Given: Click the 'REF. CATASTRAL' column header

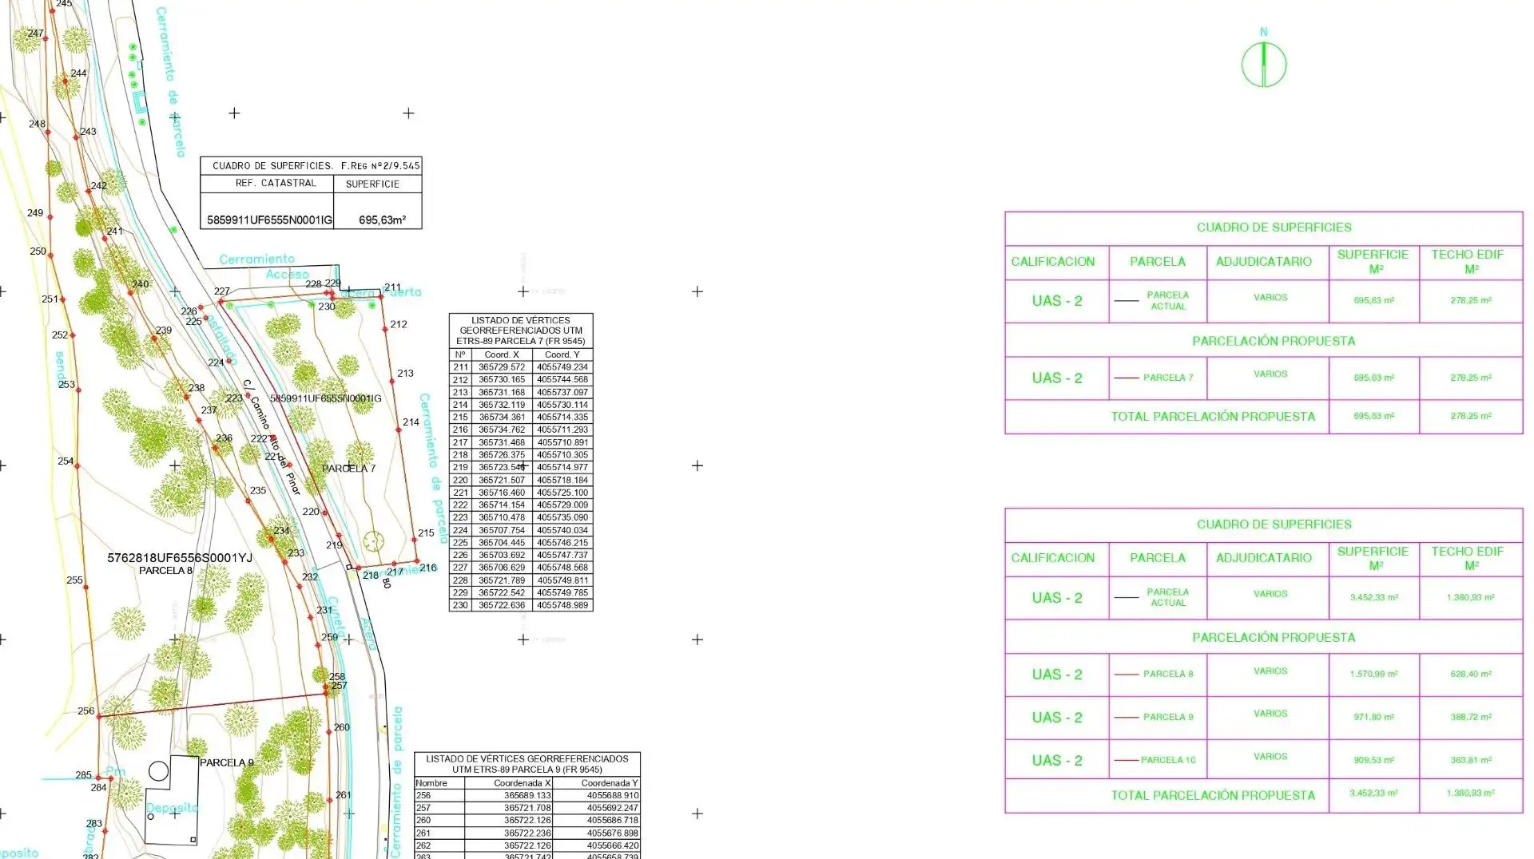Looking at the screenshot, I should 276,183.
